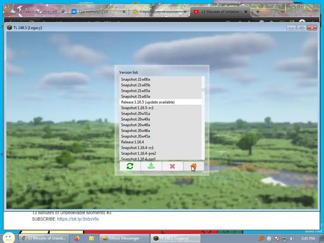Viewport: 324px width, 243px height.
Task: Select Snapshot 20w48a entry
Action: coord(160,125)
